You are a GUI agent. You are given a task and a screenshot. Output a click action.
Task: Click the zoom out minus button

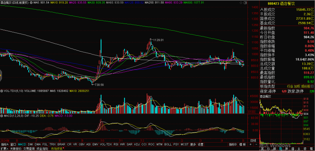(x=256, y=144)
